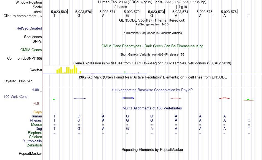
Task: Click the 4.88 PhyloP upper limit
Action: pos(35,90)
